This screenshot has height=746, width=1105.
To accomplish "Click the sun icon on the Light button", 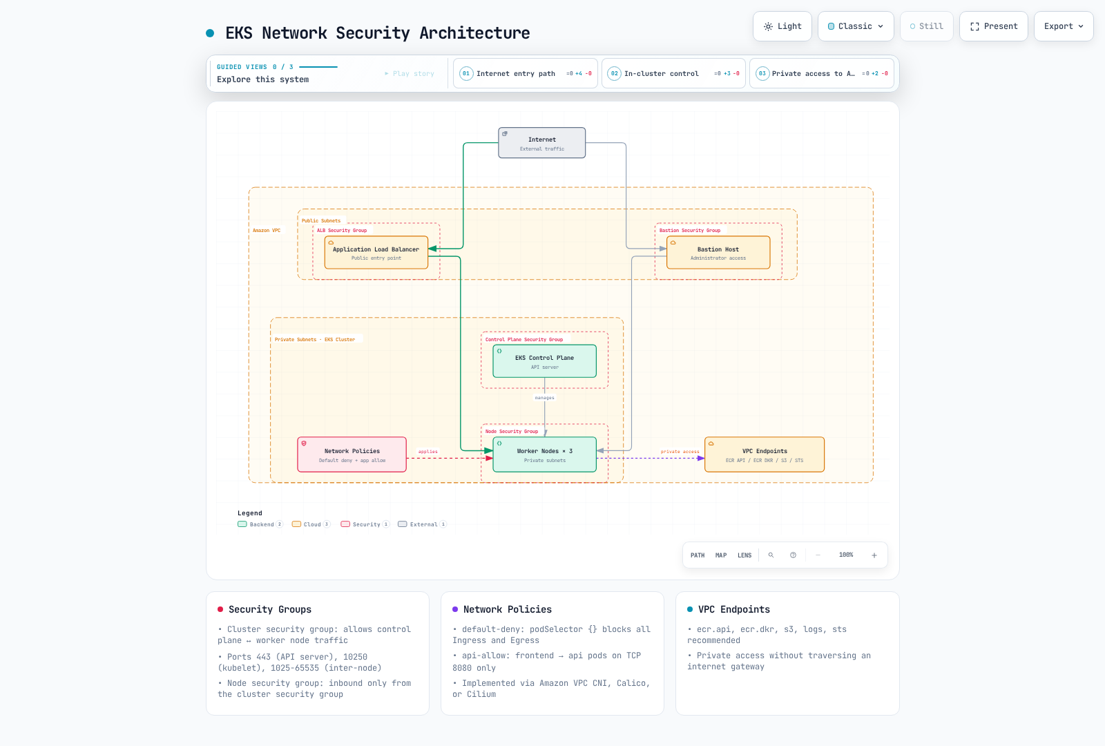I will [x=768, y=26].
